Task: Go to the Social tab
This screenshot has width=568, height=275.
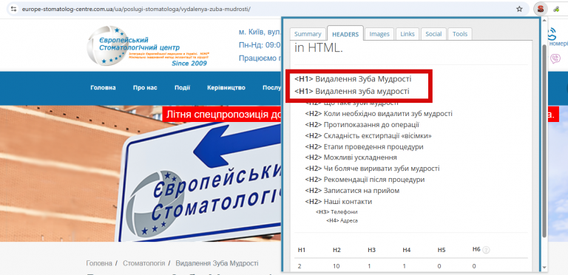Action: click(433, 34)
